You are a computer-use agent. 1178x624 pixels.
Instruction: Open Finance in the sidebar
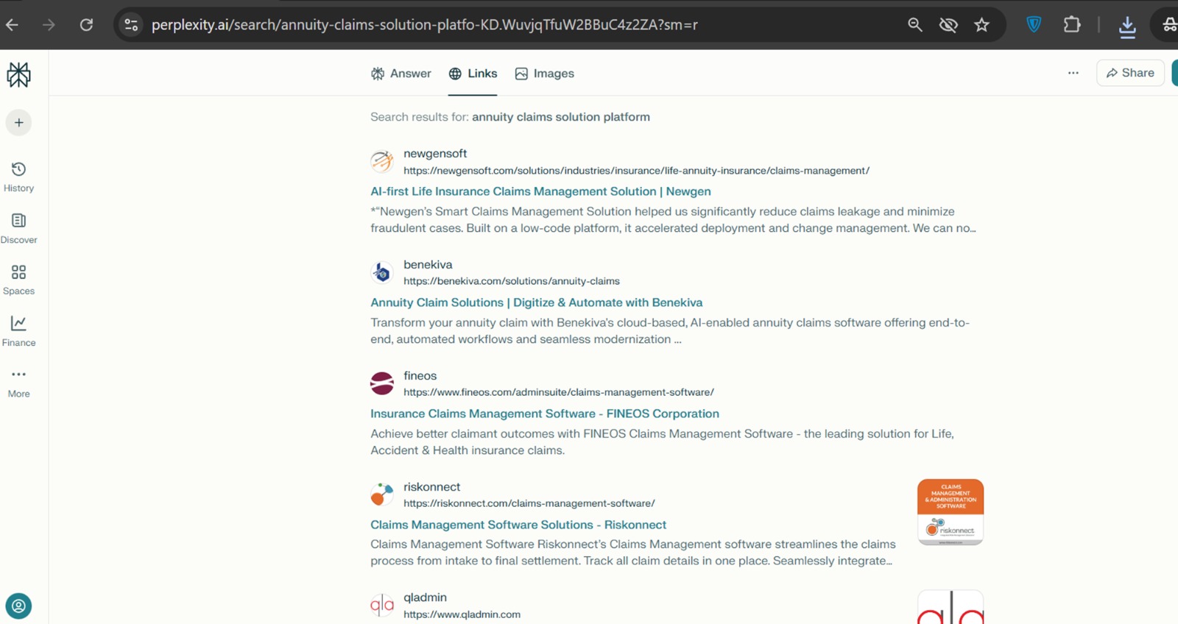point(19,332)
